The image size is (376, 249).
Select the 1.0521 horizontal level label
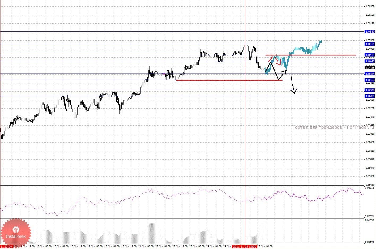(x=370, y=44)
